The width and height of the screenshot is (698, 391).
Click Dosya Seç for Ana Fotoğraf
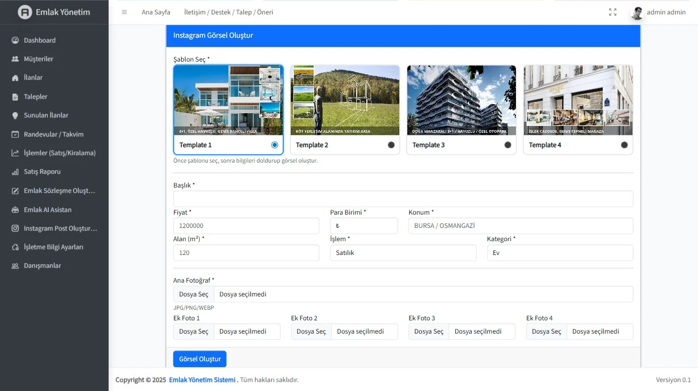point(194,294)
